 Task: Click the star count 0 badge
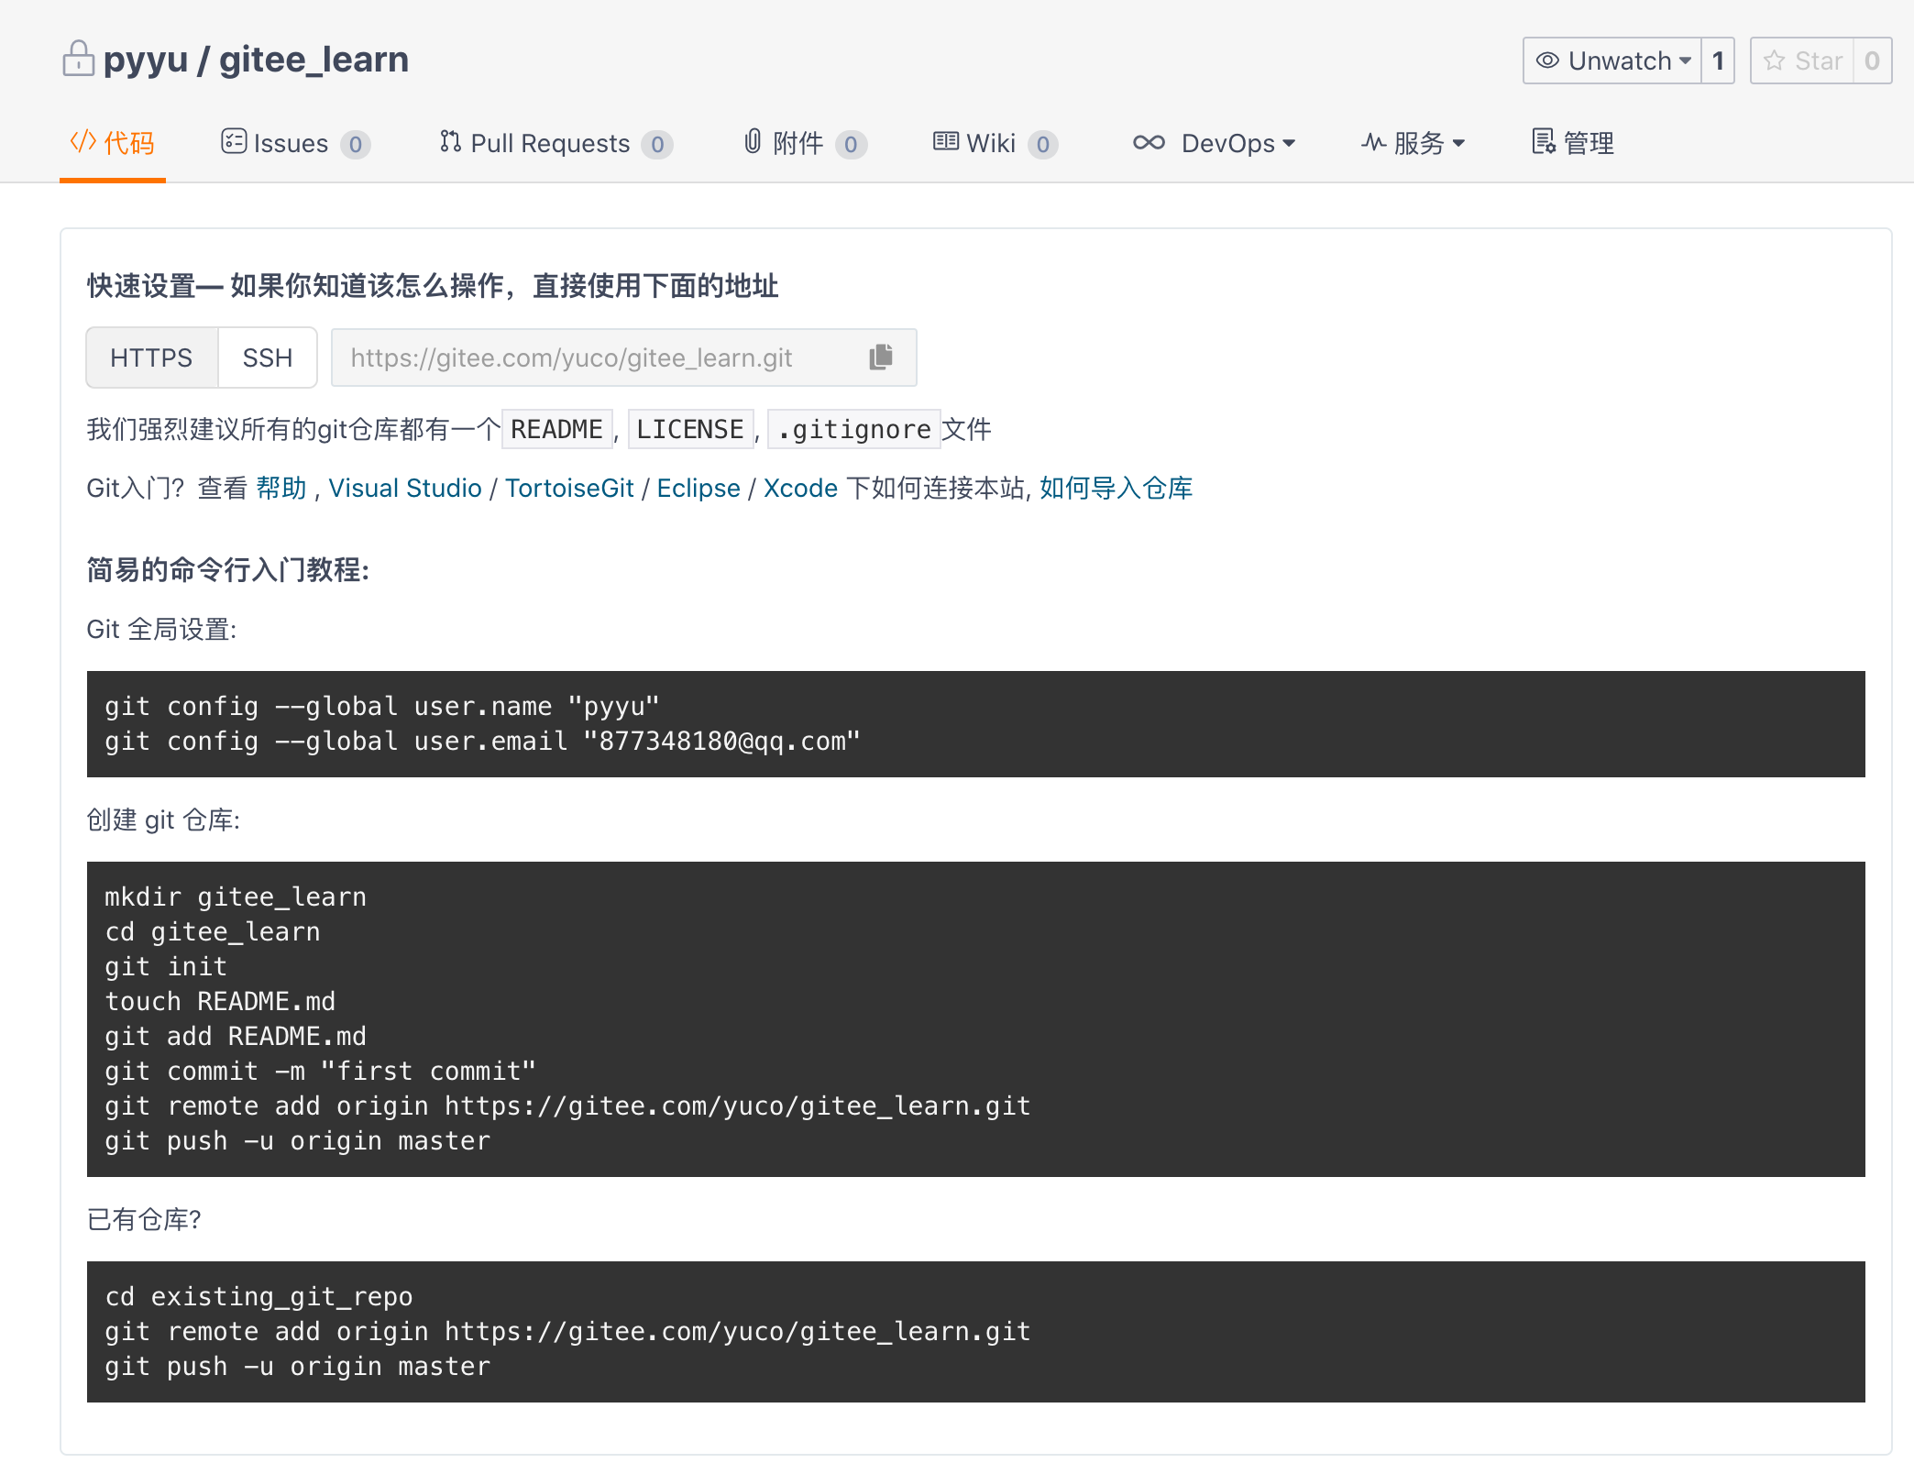tap(1872, 60)
